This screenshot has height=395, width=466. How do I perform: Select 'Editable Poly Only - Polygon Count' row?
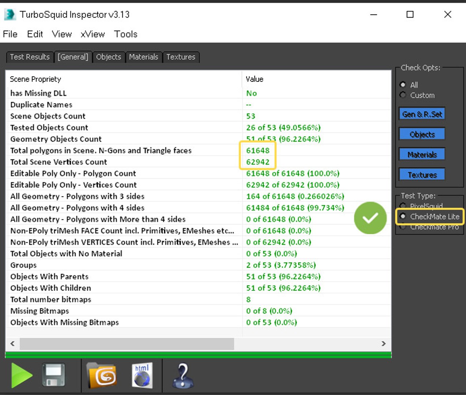[198, 173]
